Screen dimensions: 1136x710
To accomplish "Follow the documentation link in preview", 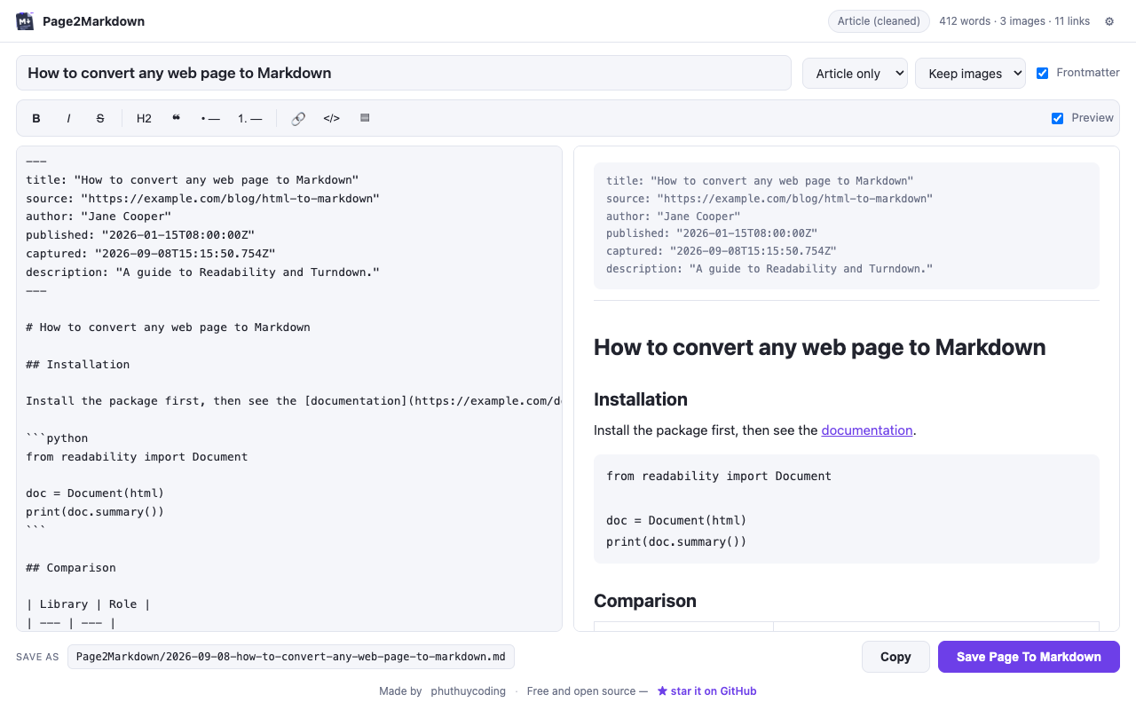I will tap(867, 430).
